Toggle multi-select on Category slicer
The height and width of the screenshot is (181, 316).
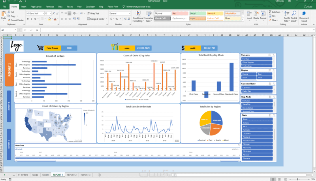pyautogui.click(x=270, y=55)
